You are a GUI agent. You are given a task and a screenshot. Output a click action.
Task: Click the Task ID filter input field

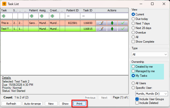point(88,16)
